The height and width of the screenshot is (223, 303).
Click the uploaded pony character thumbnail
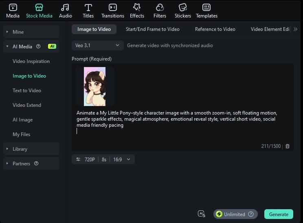point(94,87)
